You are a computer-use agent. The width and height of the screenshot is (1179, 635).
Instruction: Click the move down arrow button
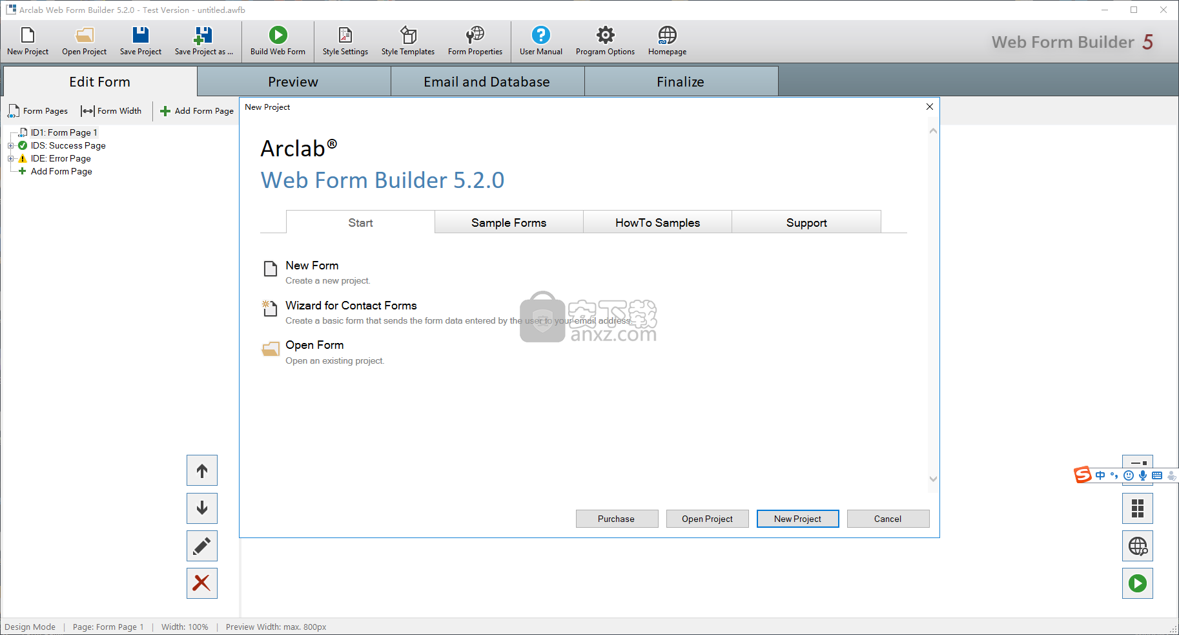click(202, 508)
